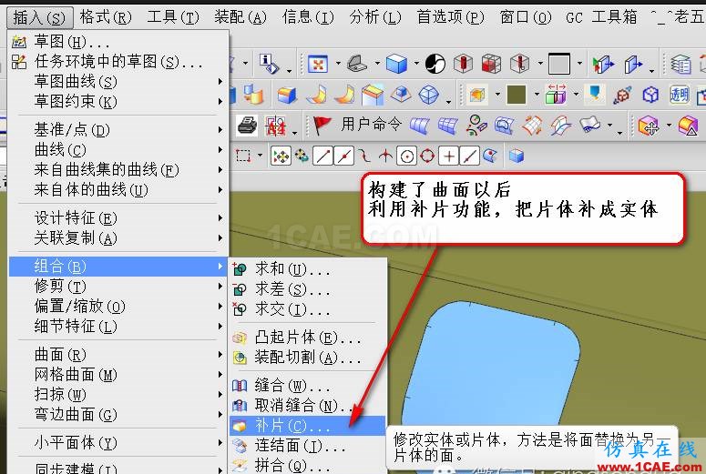This screenshot has height=474, width=706.
Task: Toggle Point on Curve snapping
Action: [470, 156]
